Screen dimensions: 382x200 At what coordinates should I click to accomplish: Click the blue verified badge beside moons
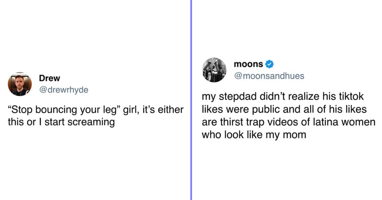coord(269,64)
